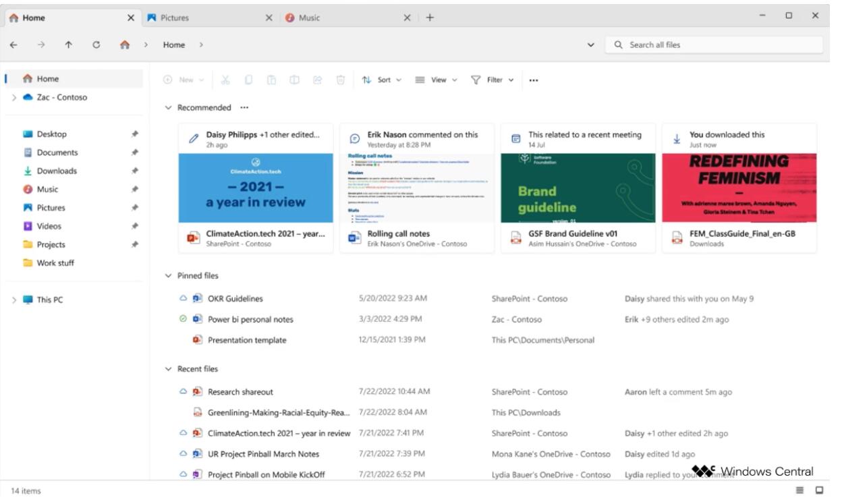The height and width of the screenshot is (500, 842).
Task: Switch to details list view in status bar
Action: pyautogui.click(x=800, y=490)
